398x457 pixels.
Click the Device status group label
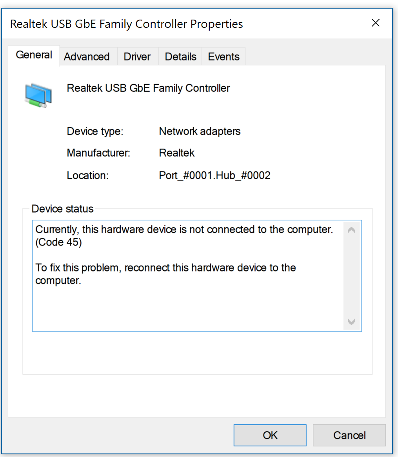tap(62, 209)
